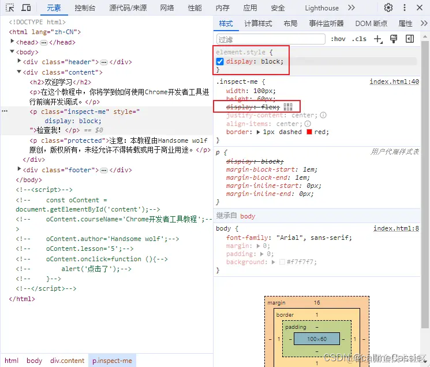Add new style rule plus icon
430x367 pixels.
[x=378, y=39]
